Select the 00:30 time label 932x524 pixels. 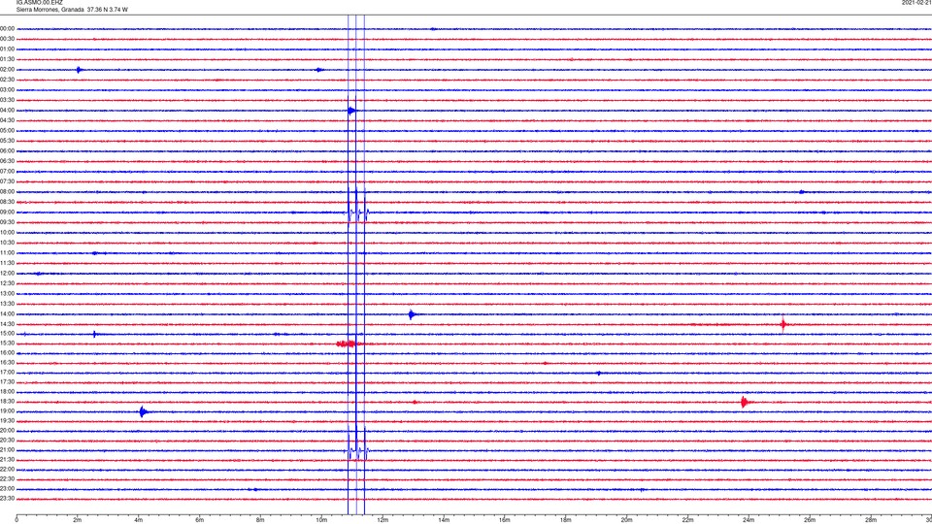[7, 39]
